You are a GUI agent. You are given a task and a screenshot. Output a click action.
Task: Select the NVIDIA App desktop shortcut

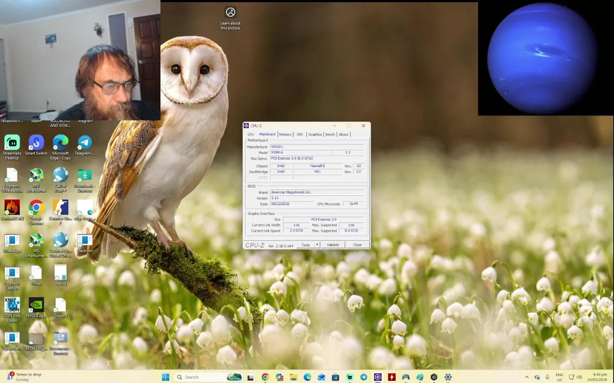click(36, 307)
